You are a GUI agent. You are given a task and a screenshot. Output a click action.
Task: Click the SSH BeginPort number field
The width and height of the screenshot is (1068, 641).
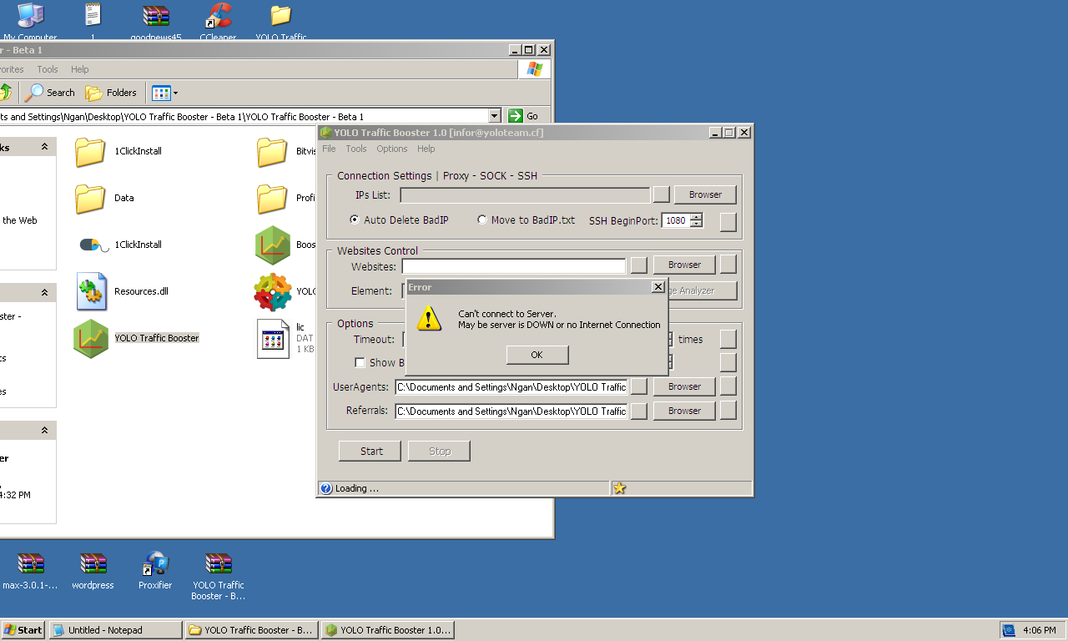pyautogui.click(x=676, y=220)
